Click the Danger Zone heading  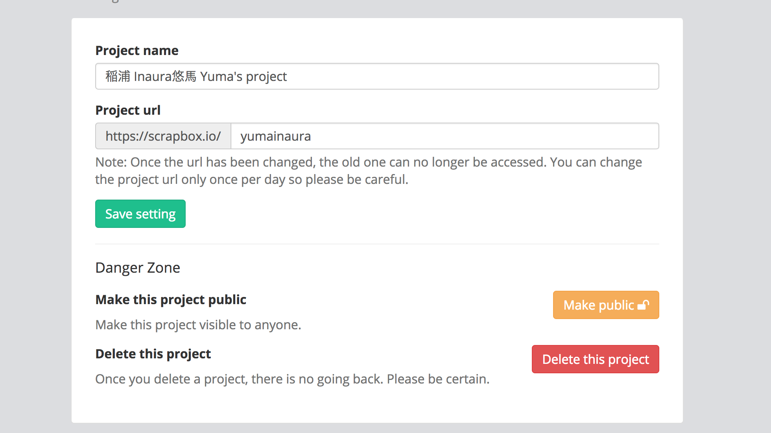pos(138,268)
